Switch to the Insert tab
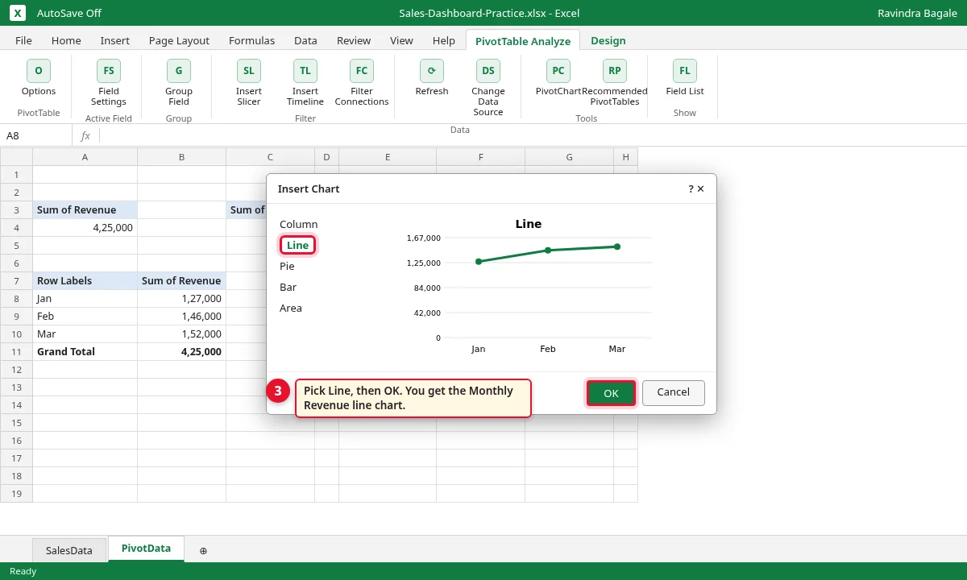967x580 pixels. coord(115,40)
